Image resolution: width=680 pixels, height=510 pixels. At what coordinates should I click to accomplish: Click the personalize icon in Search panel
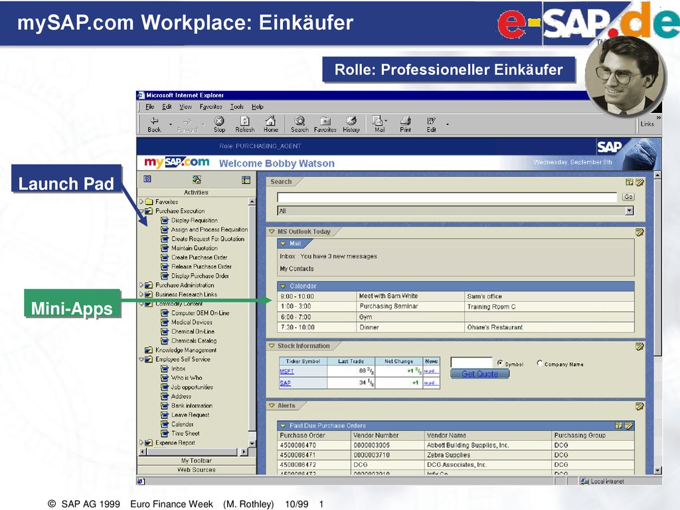(x=630, y=182)
